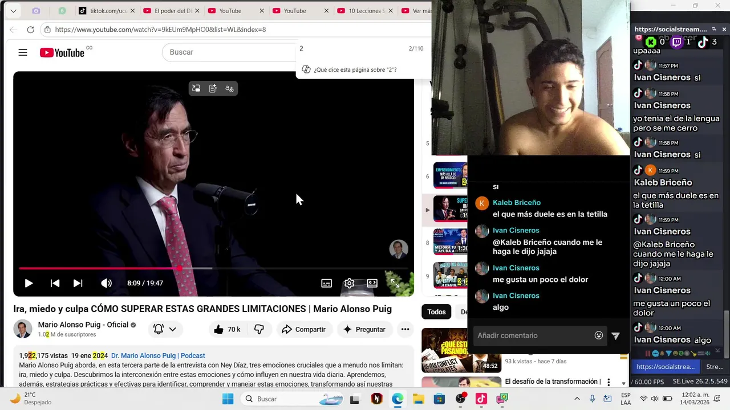Ask Copilot ¿Qué dice esta página sobre "2"?

coord(349,69)
